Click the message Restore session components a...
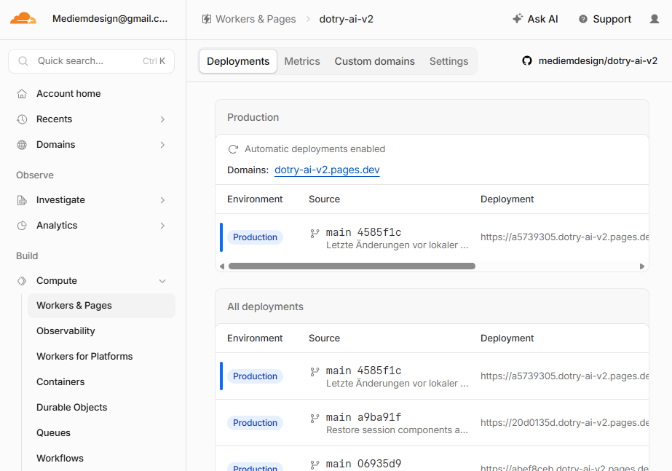The width and height of the screenshot is (672, 471). (x=397, y=430)
